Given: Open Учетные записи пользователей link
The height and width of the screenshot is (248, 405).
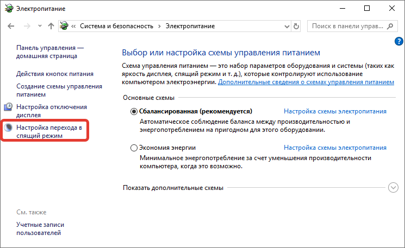Looking at the screenshot, I should click(40, 228).
